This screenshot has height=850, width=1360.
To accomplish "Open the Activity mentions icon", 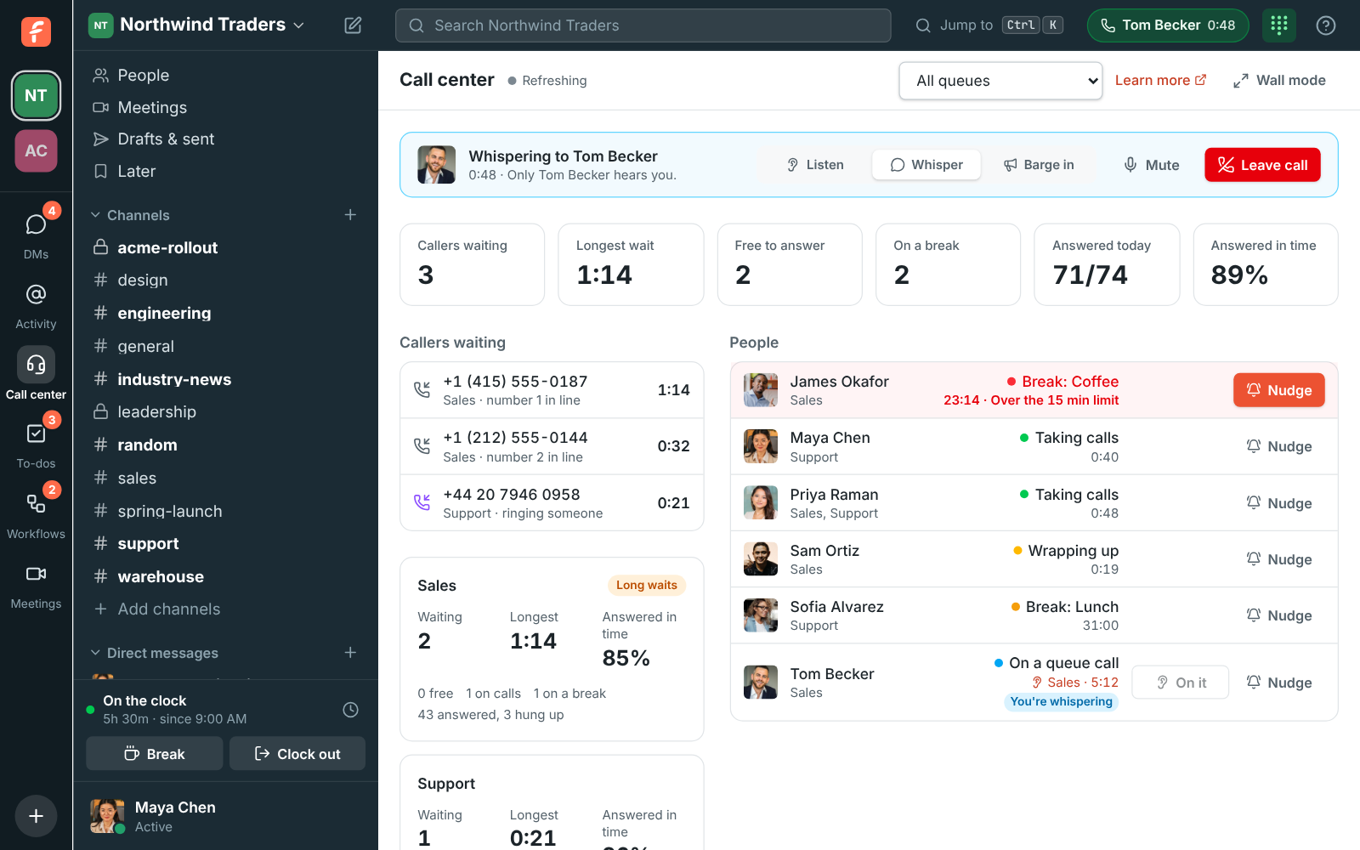I will (x=36, y=303).
